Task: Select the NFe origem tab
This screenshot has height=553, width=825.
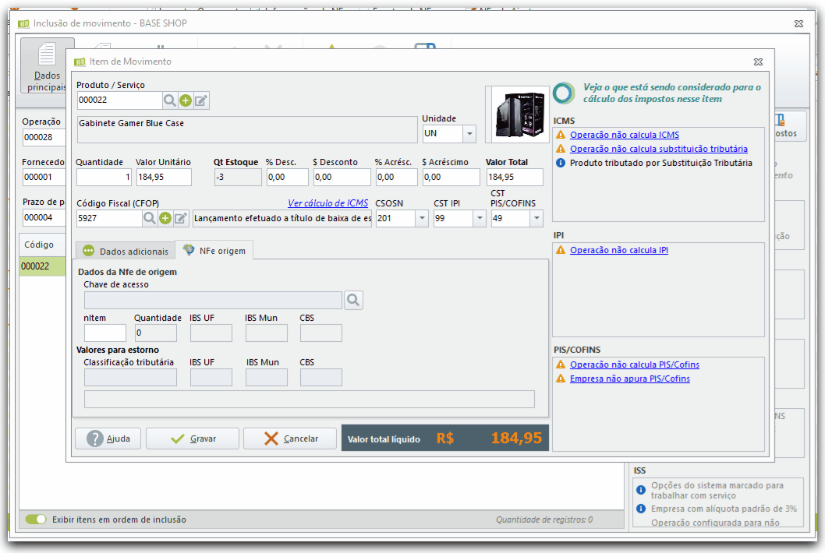Action: coord(214,251)
